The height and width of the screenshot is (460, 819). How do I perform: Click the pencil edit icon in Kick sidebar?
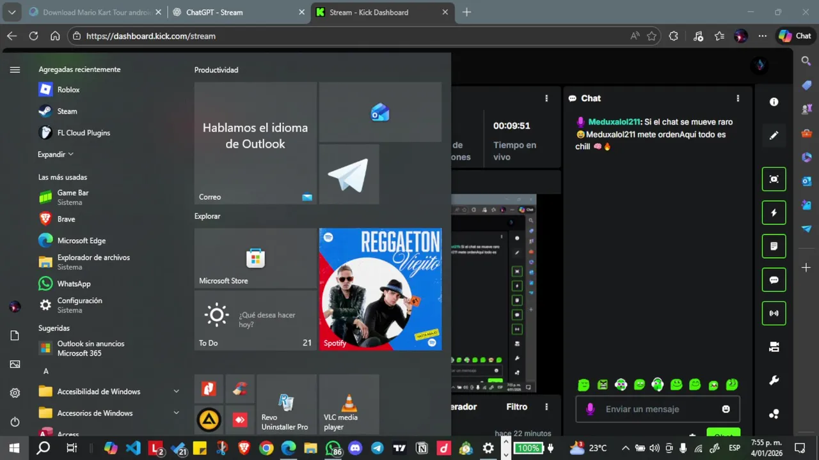[x=774, y=135]
